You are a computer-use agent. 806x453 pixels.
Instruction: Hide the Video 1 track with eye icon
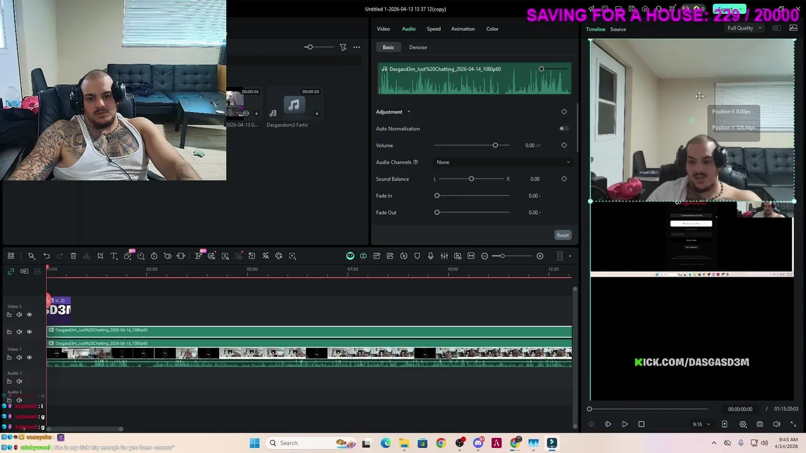(29, 357)
